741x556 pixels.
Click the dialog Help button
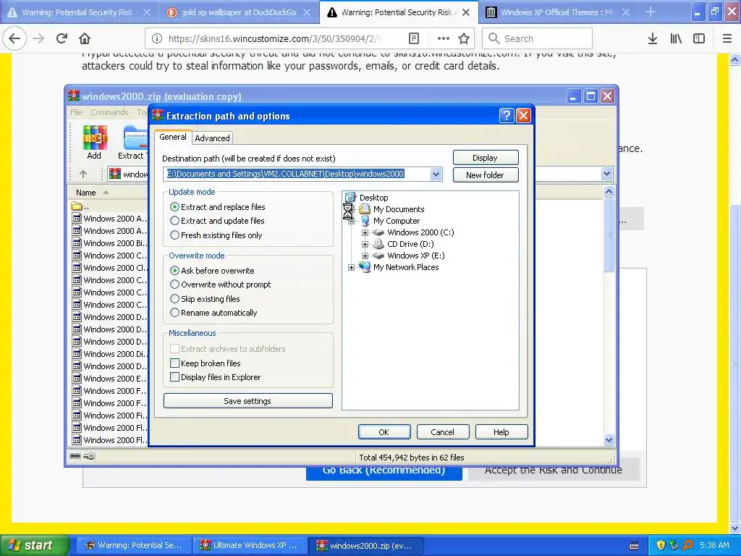click(x=501, y=432)
